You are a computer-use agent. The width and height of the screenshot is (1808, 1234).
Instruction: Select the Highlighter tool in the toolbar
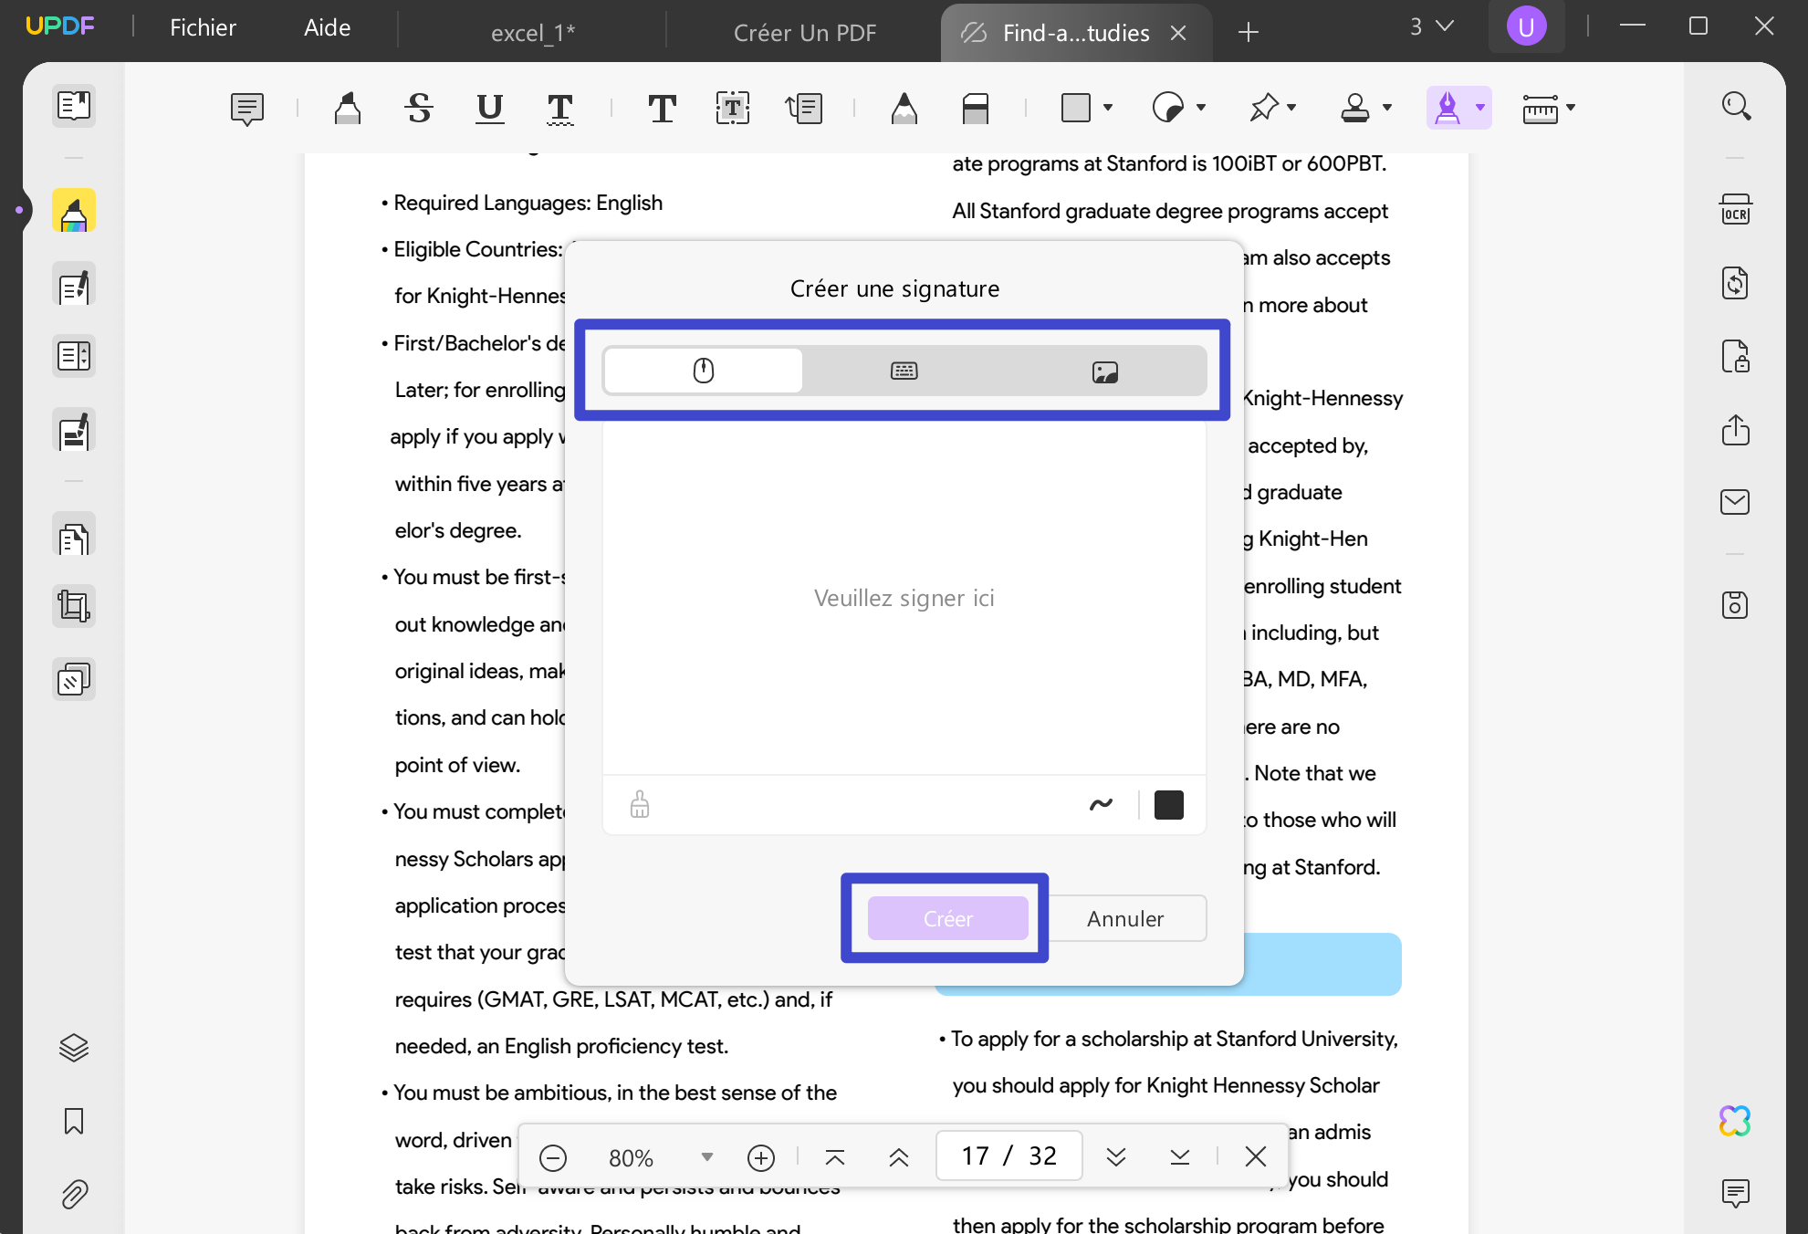(x=347, y=108)
